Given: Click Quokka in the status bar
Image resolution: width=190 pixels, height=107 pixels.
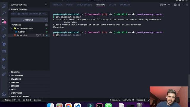Looking at the screenshot, I should point(37,100).
